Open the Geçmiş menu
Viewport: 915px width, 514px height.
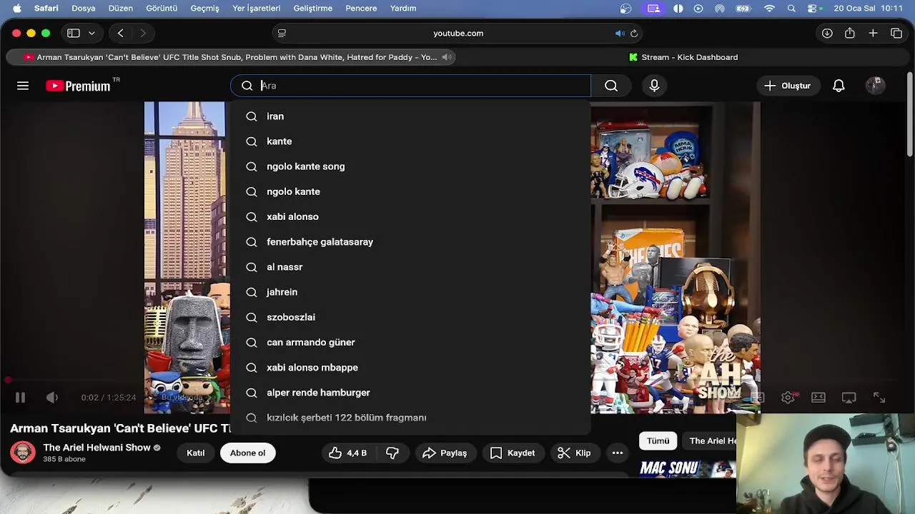pyautogui.click(x=204, y=8)
